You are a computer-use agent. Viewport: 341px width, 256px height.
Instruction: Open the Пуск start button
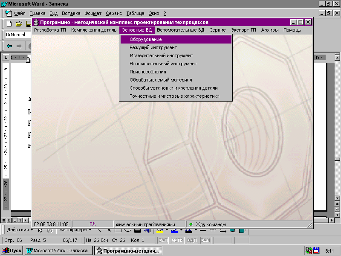tap(12, 250)
